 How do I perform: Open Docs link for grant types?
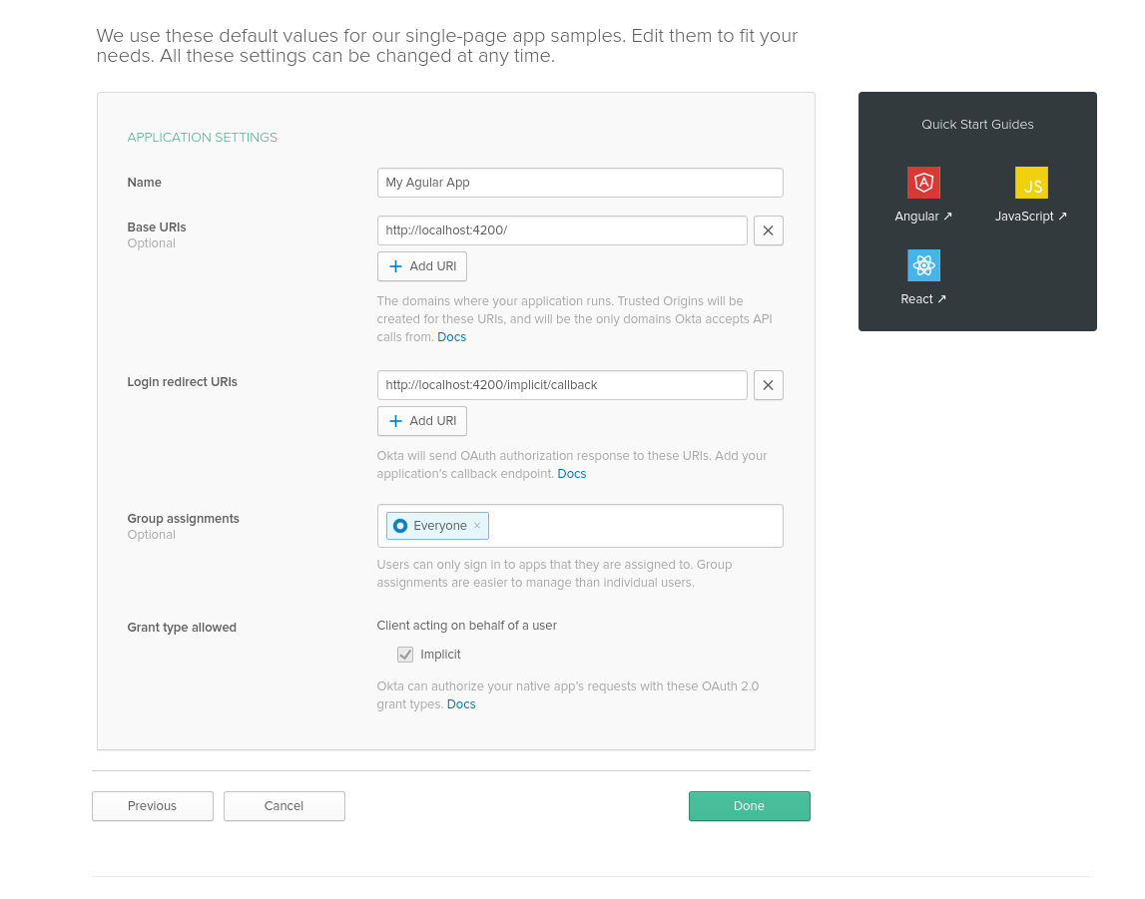point(461,704)
